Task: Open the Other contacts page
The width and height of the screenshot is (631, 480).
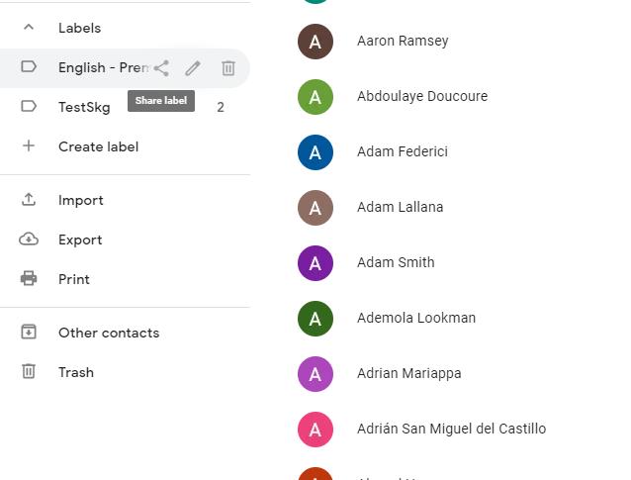Action: (109, 333)
